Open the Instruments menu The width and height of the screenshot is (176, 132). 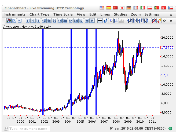coord(14,14)
